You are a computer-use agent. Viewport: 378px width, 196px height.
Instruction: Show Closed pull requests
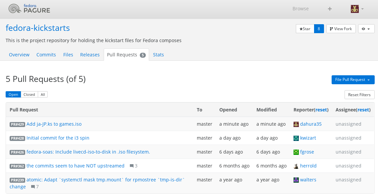pyautogui.click(x=29, y=95)
